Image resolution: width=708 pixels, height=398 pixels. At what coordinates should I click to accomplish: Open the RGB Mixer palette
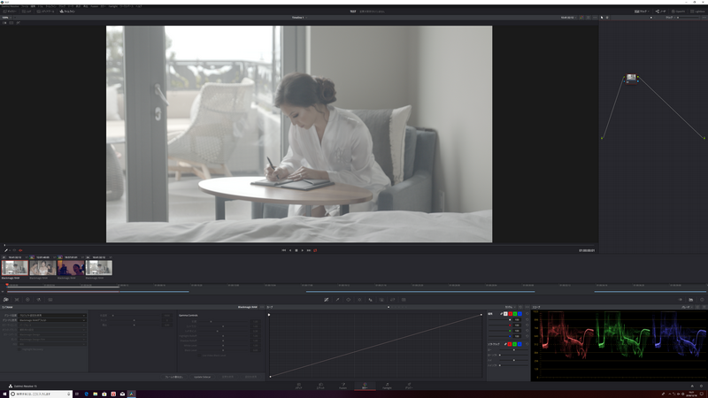point(39,300)
